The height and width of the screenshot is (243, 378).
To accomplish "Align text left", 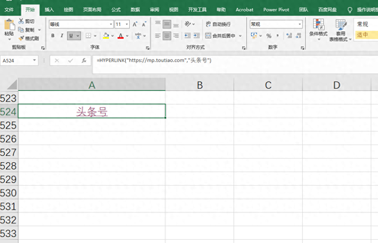I will [158, 36].
